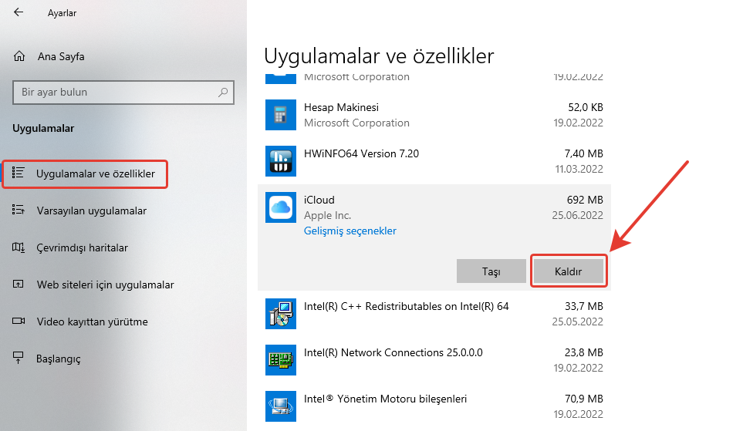Open Başlangıç settings page
This screenshot has width=743, height=431.
click(58, 359)
